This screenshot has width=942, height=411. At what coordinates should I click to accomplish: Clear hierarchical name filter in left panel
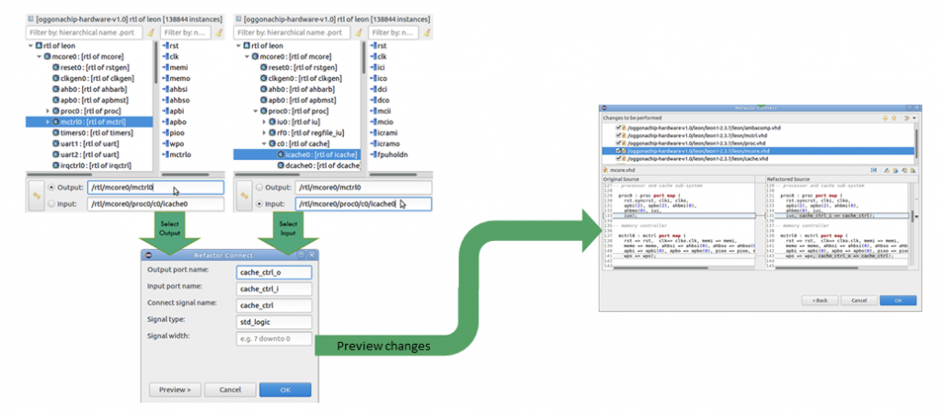[151, 32]
